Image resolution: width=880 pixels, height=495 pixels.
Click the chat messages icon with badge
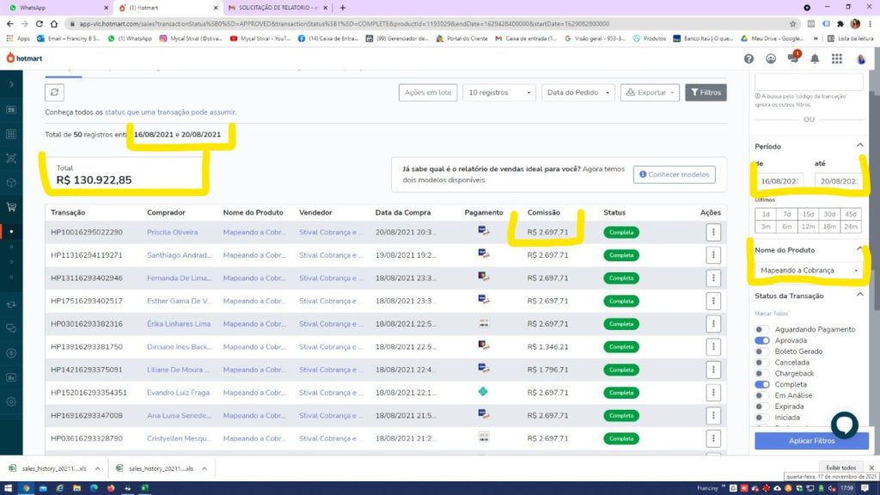tap(793, 58)
